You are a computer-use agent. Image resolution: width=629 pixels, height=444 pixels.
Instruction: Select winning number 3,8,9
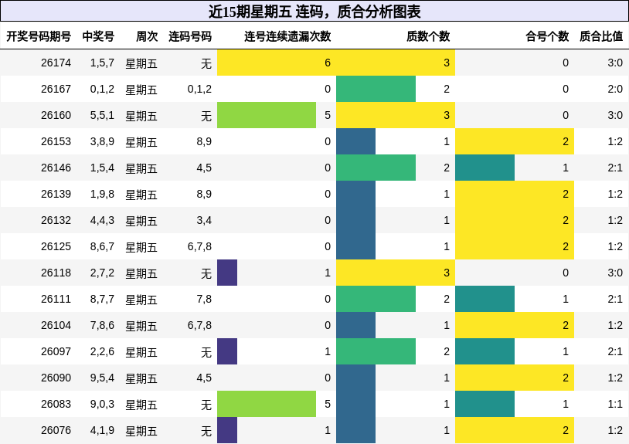click(102, 141)
